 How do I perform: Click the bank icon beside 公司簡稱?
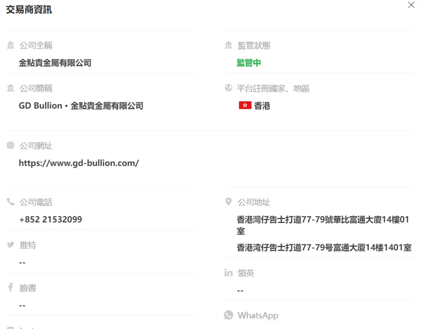11,88
